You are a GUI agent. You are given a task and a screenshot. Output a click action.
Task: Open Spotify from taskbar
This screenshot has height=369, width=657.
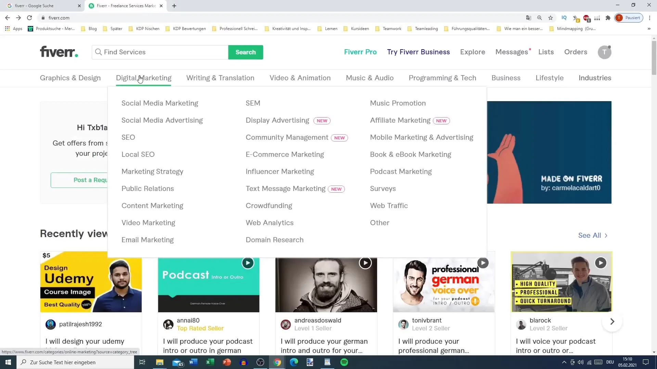[x=344, y=362]
